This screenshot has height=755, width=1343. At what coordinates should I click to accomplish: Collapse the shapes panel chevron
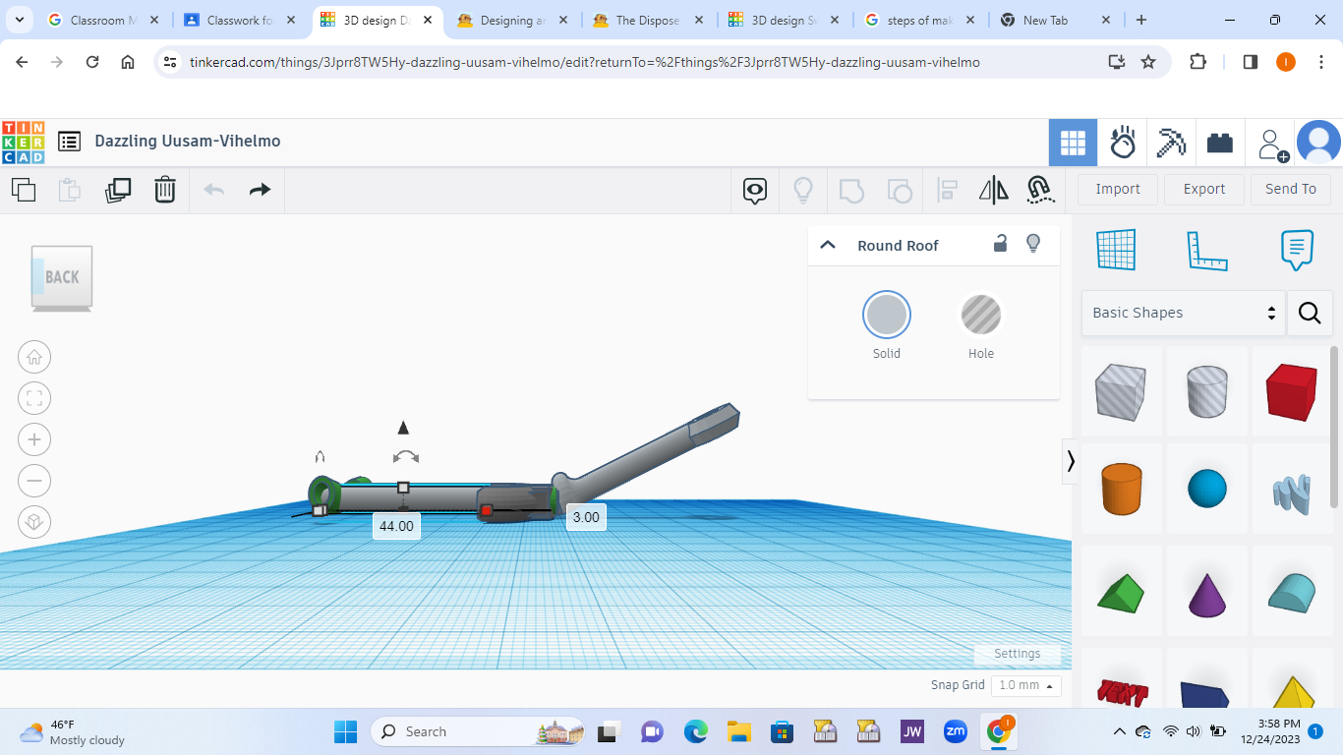[1071, 461]
